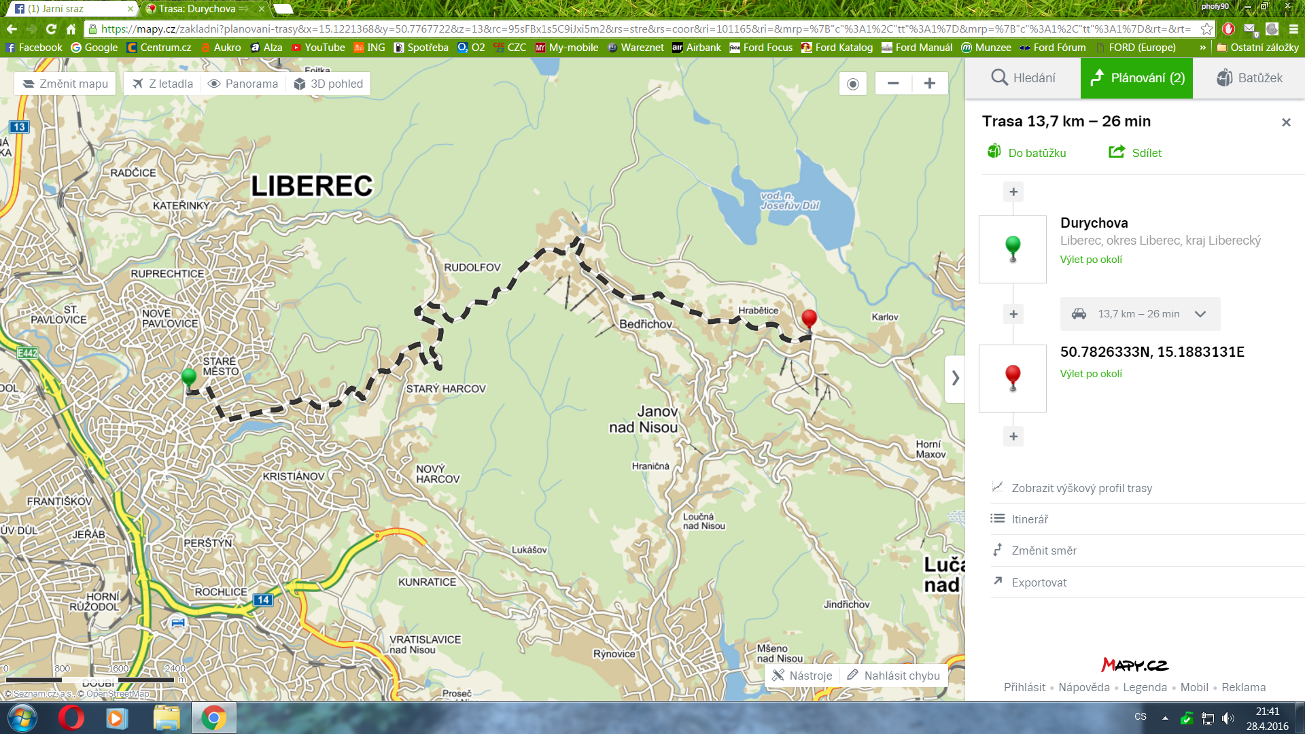
Task: Close the route planning panel
Action: tap(1285, 122)
